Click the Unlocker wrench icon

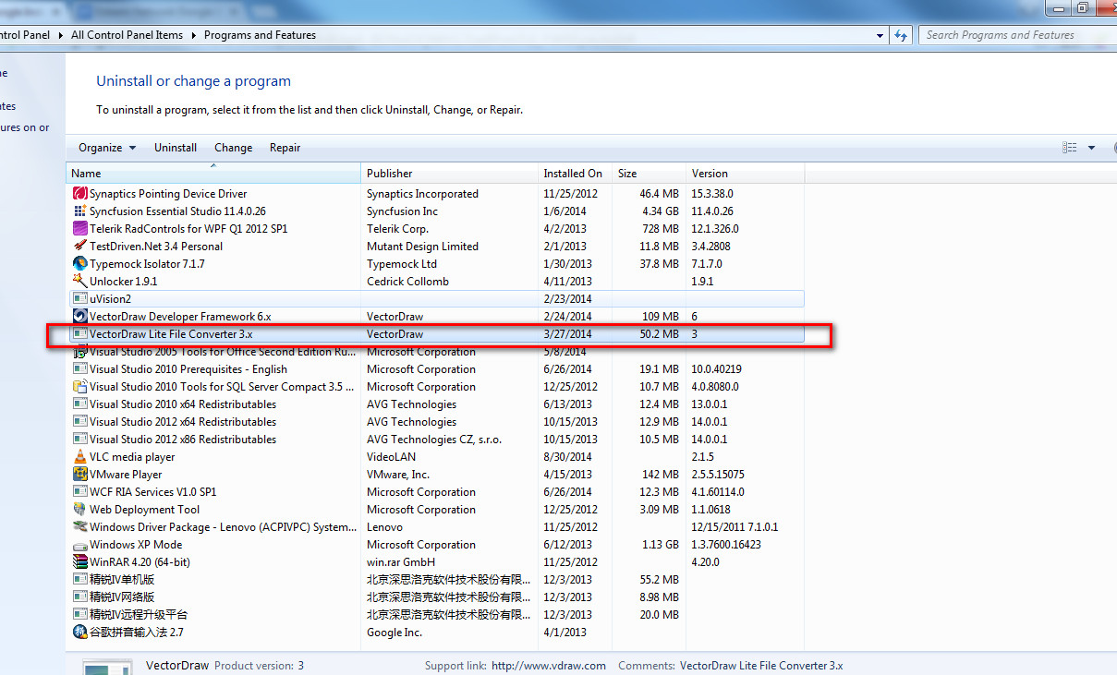click(81, 281)
